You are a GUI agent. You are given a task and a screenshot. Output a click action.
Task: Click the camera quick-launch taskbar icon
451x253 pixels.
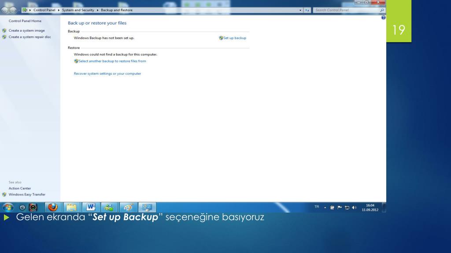click(33, 207)
